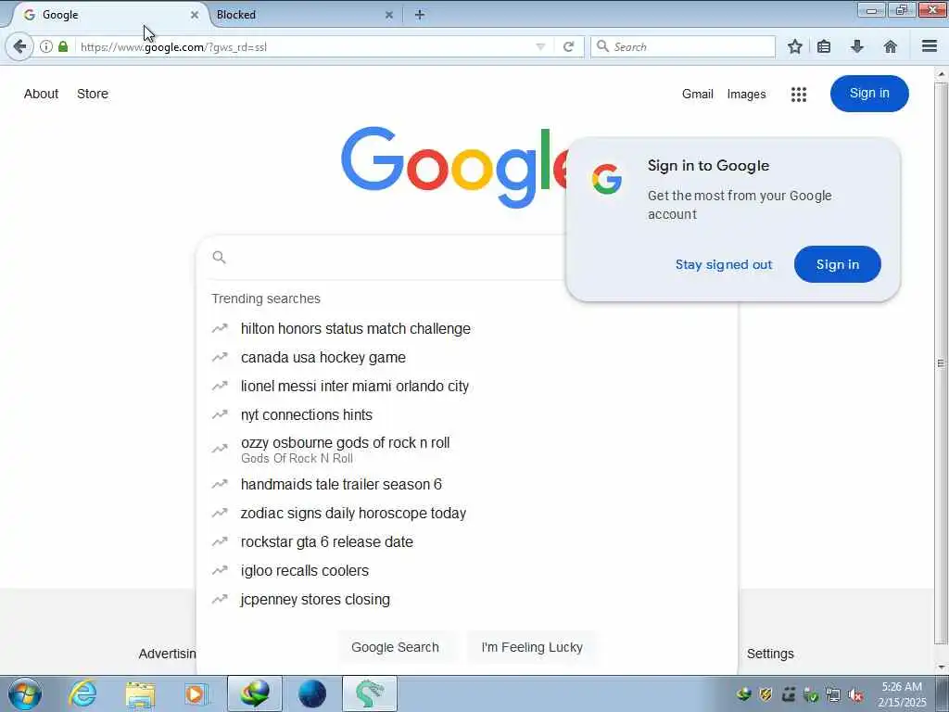Bookmark this page with the star icon

(795, 46)
